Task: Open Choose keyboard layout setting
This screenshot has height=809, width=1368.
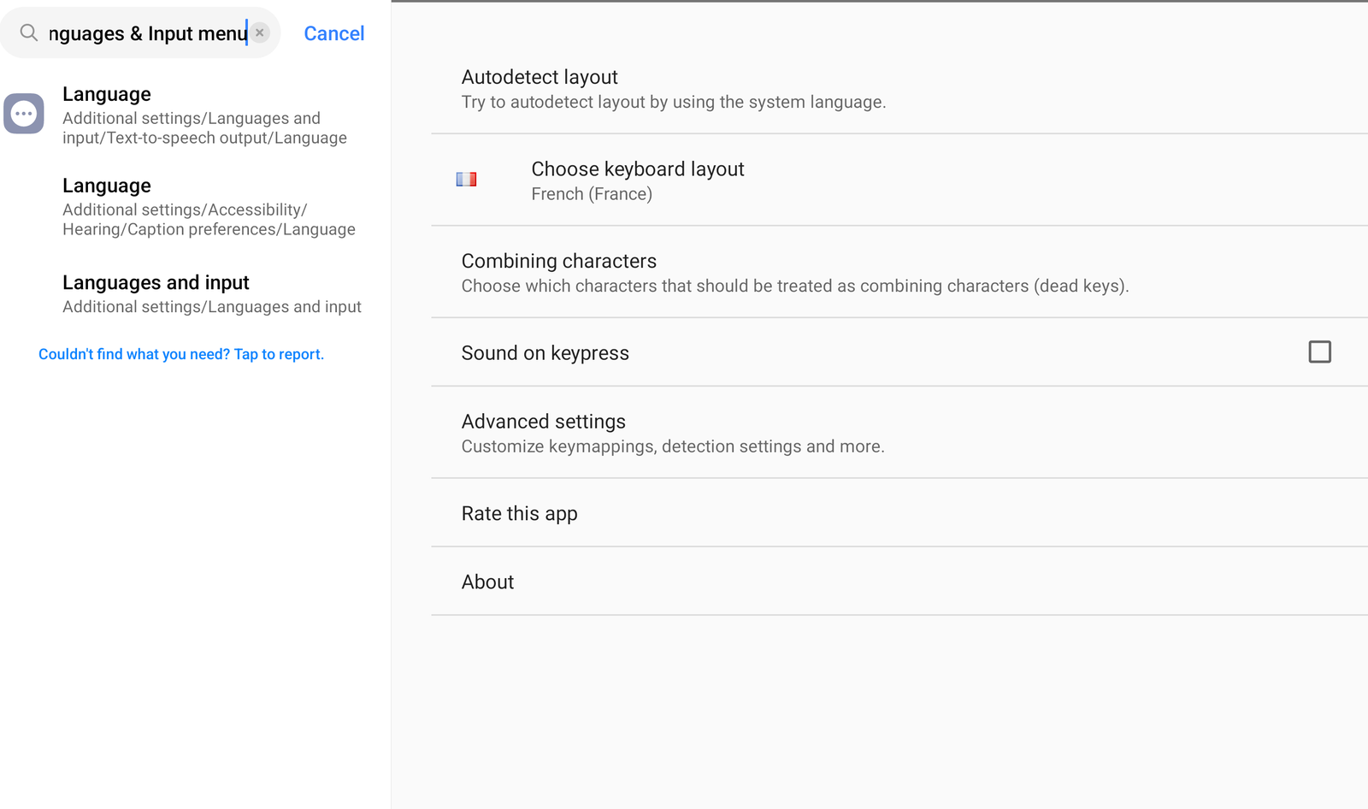Action: [x=637, y=169]
